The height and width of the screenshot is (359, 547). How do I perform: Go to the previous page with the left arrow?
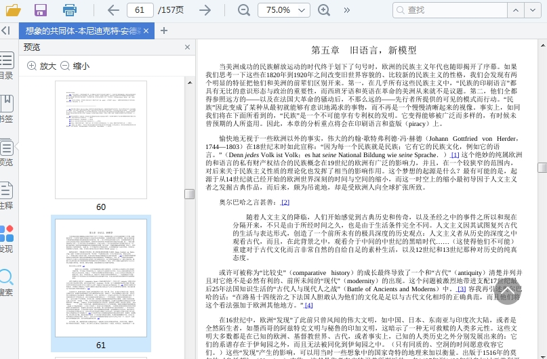click(113, 9)
